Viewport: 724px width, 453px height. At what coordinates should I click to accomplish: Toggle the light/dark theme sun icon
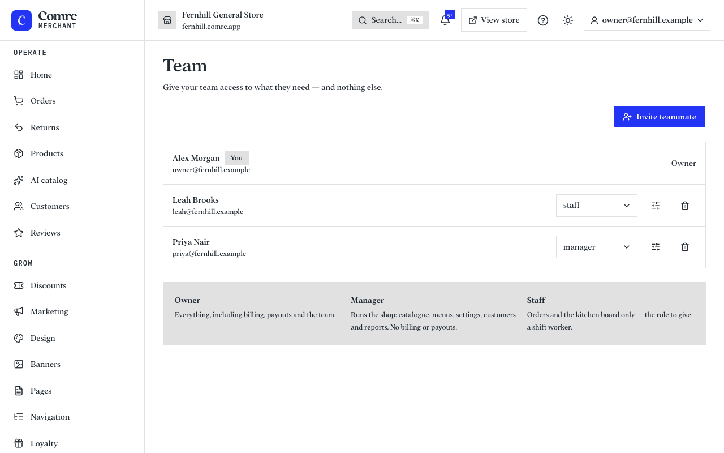[568, 20]
